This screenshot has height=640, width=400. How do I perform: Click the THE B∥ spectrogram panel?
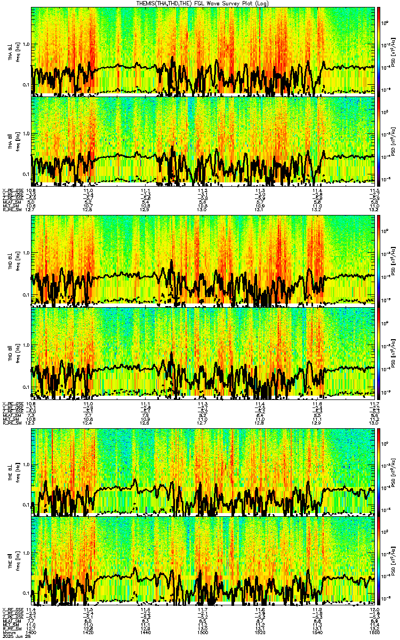[x=203, y=561]
